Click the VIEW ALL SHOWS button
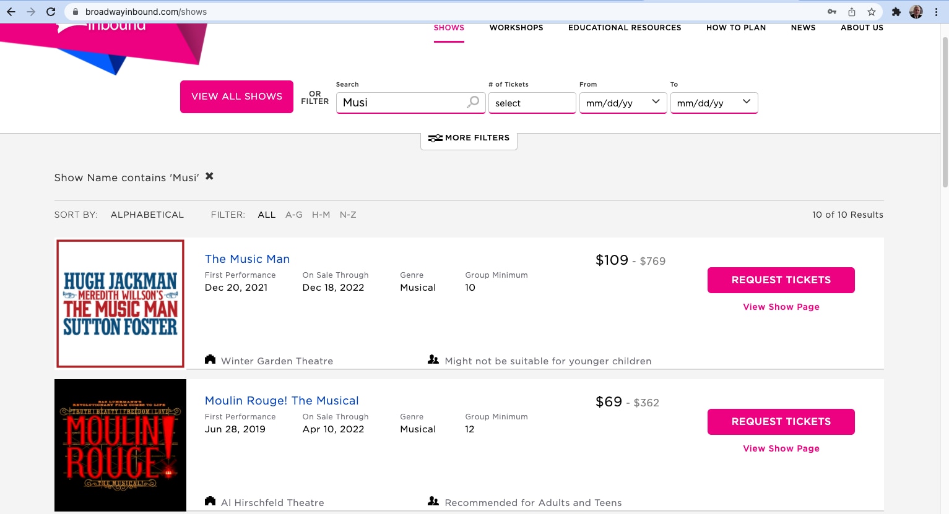The width and height of the screenshot is (949, 514). point(236,96)
